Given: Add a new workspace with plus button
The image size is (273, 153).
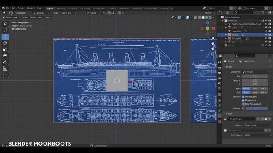Looking at the screenshot, I should coord(171,8).
